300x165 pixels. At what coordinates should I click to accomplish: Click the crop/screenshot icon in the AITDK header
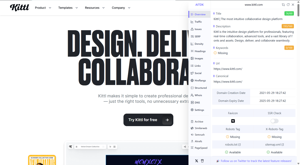pos(283,5)
